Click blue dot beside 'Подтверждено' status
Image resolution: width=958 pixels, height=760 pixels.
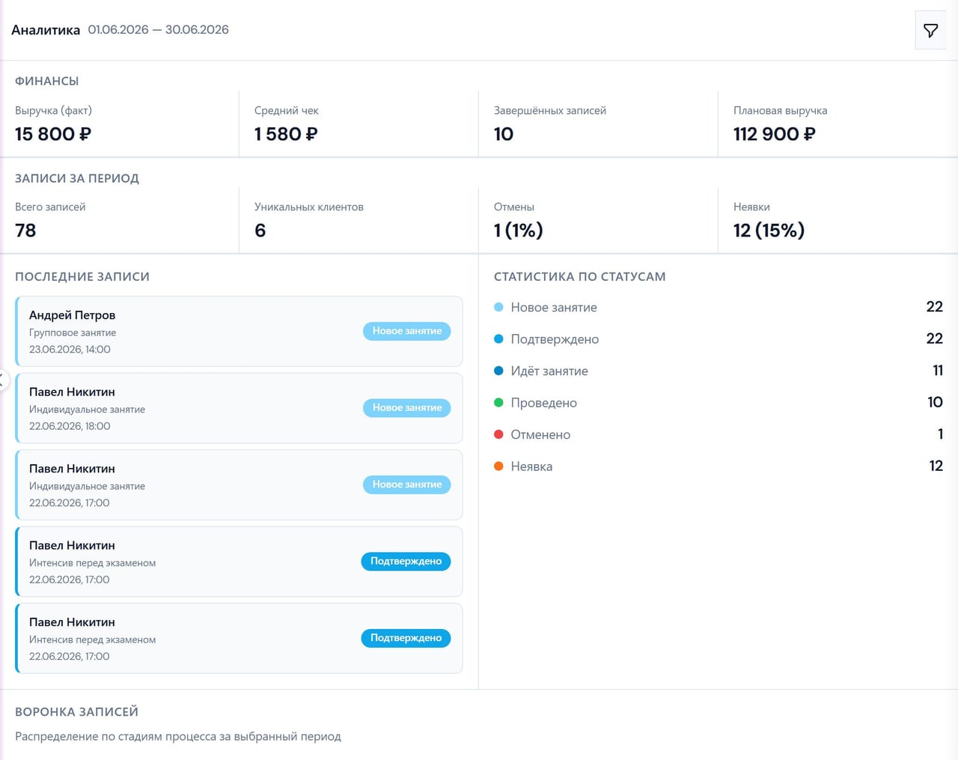click(x=498, y=339)
